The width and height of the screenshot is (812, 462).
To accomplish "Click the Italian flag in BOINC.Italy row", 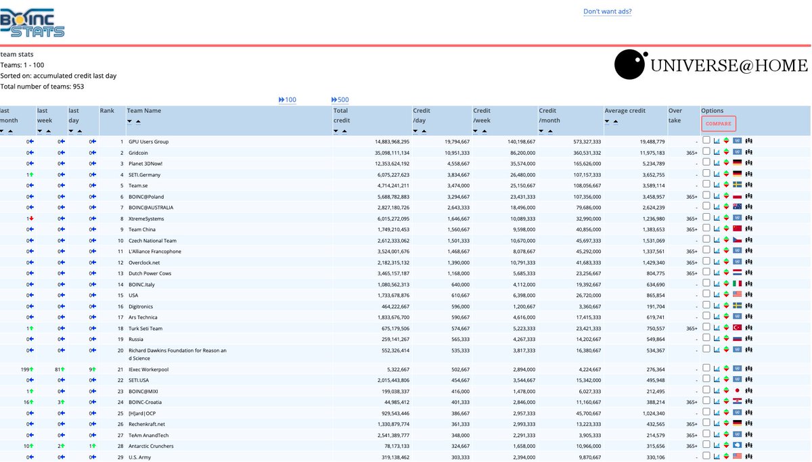I will click(738, 283).
